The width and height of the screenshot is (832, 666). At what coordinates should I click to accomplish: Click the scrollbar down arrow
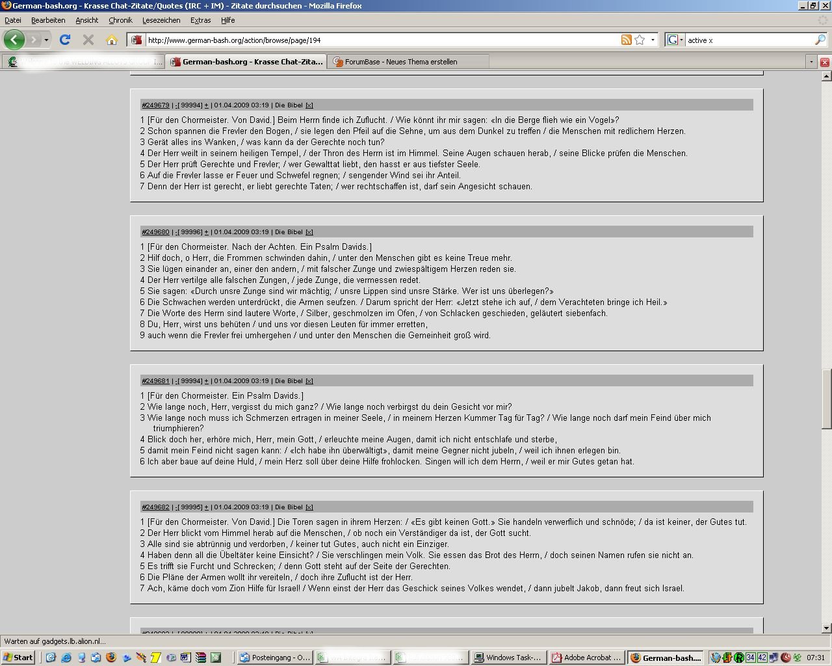[x=826, y=628]
